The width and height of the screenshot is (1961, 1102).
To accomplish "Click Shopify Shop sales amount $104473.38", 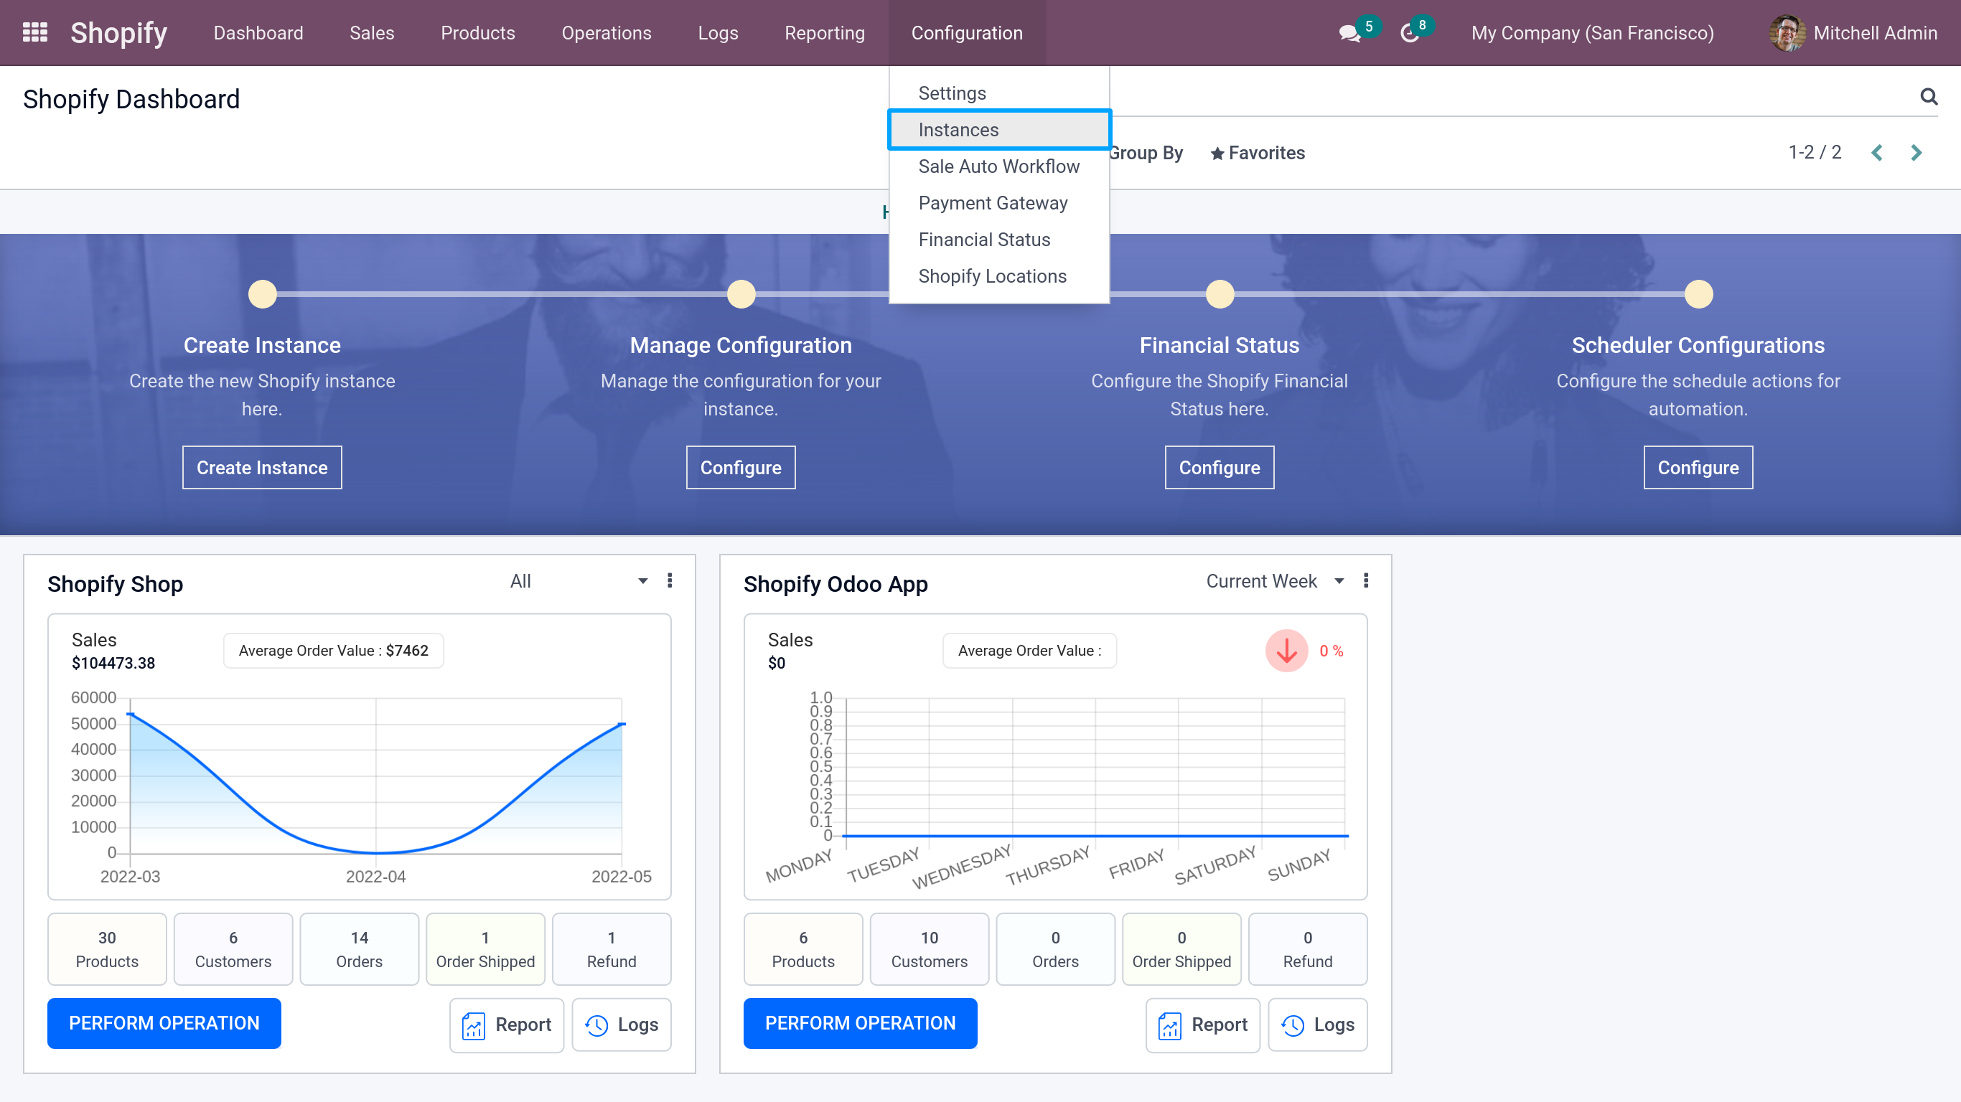I will [x=113, y=663].
